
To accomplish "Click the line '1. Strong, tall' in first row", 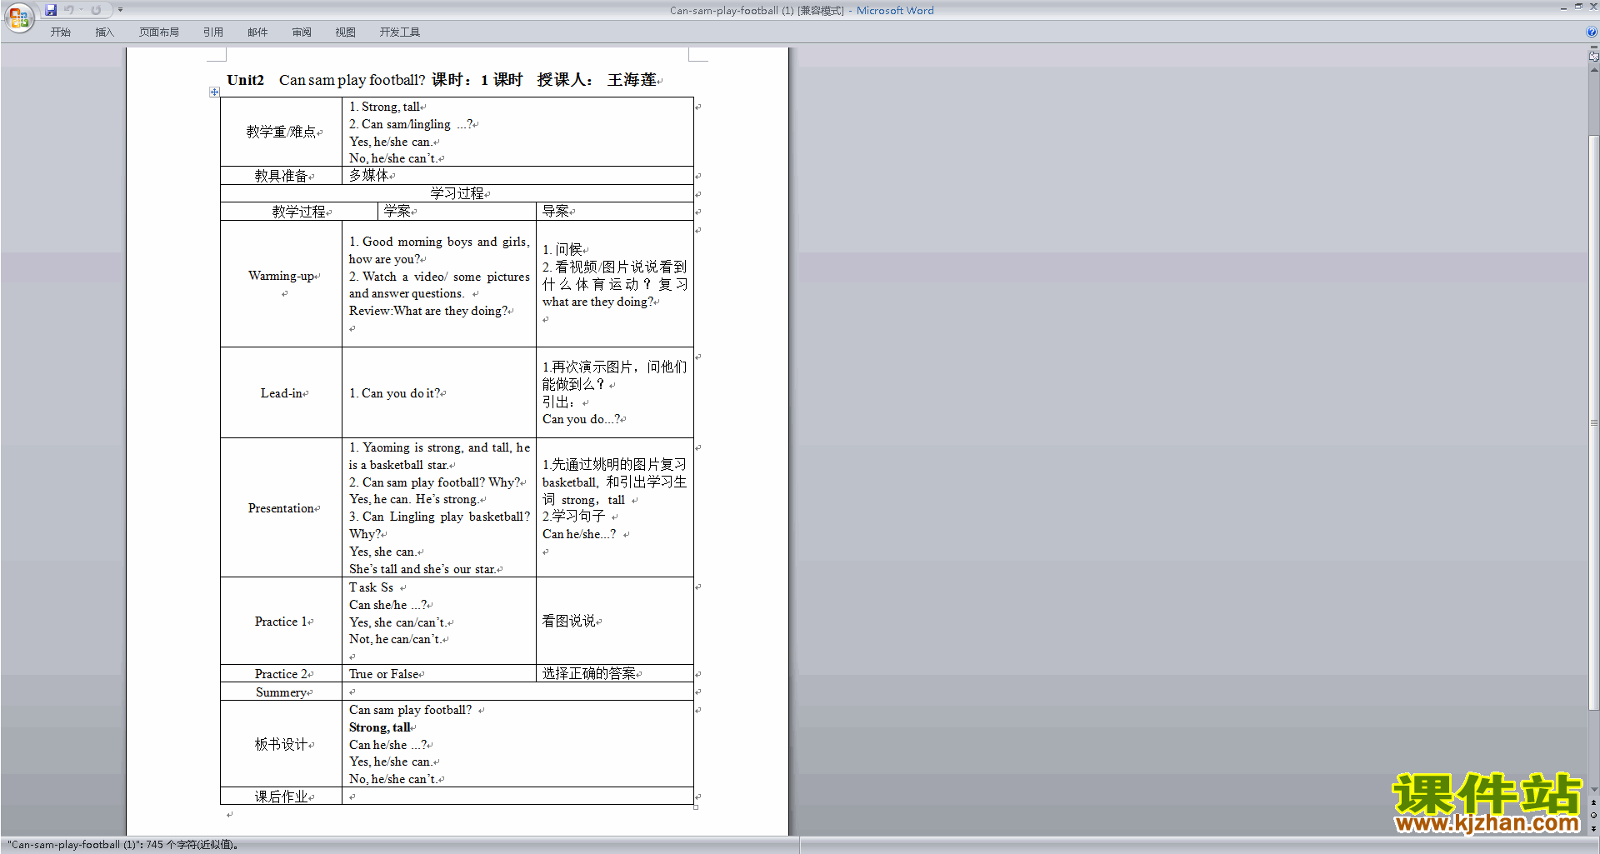I will [x=384, y=107].
